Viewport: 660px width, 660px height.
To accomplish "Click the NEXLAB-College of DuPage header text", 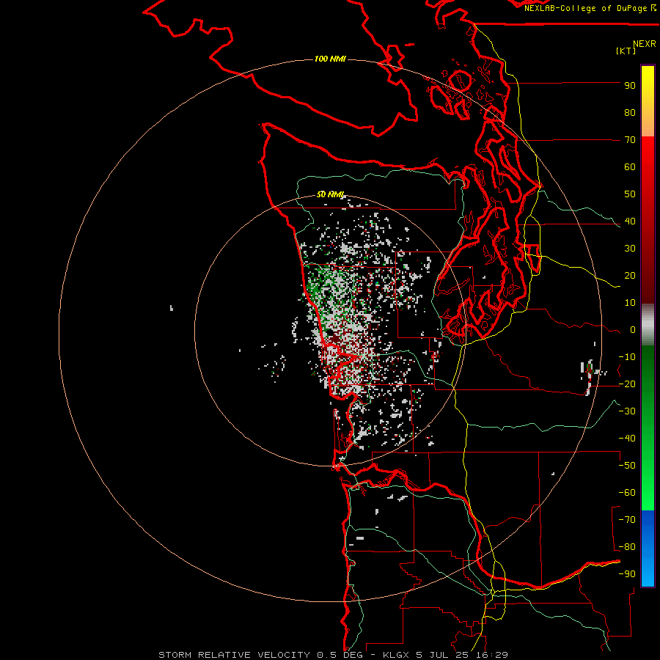I will [590, 8].
